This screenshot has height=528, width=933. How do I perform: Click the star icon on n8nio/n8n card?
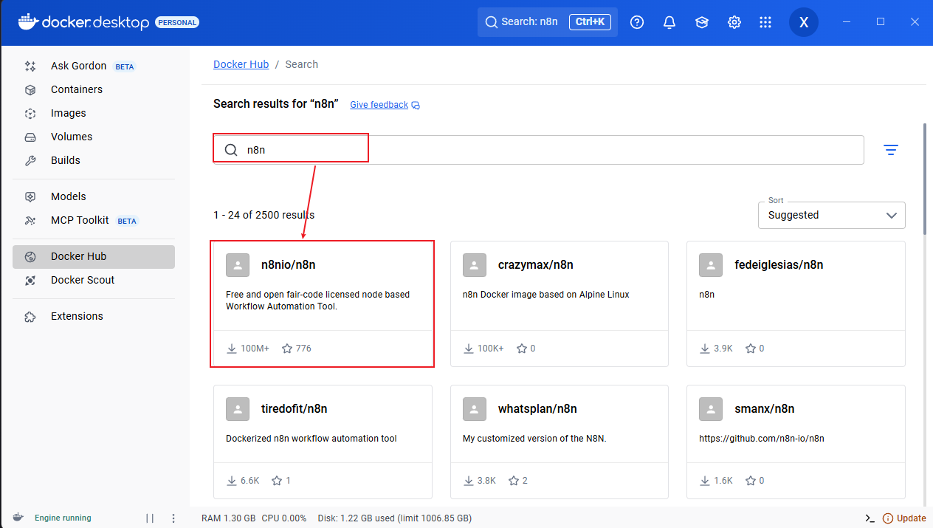pos(287,348)
